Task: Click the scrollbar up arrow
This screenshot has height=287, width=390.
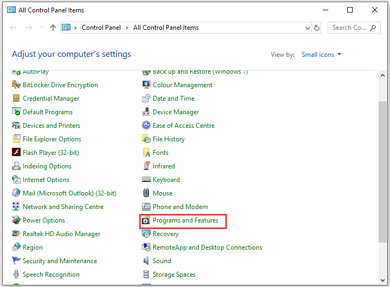Action: (x=382, y=75)
